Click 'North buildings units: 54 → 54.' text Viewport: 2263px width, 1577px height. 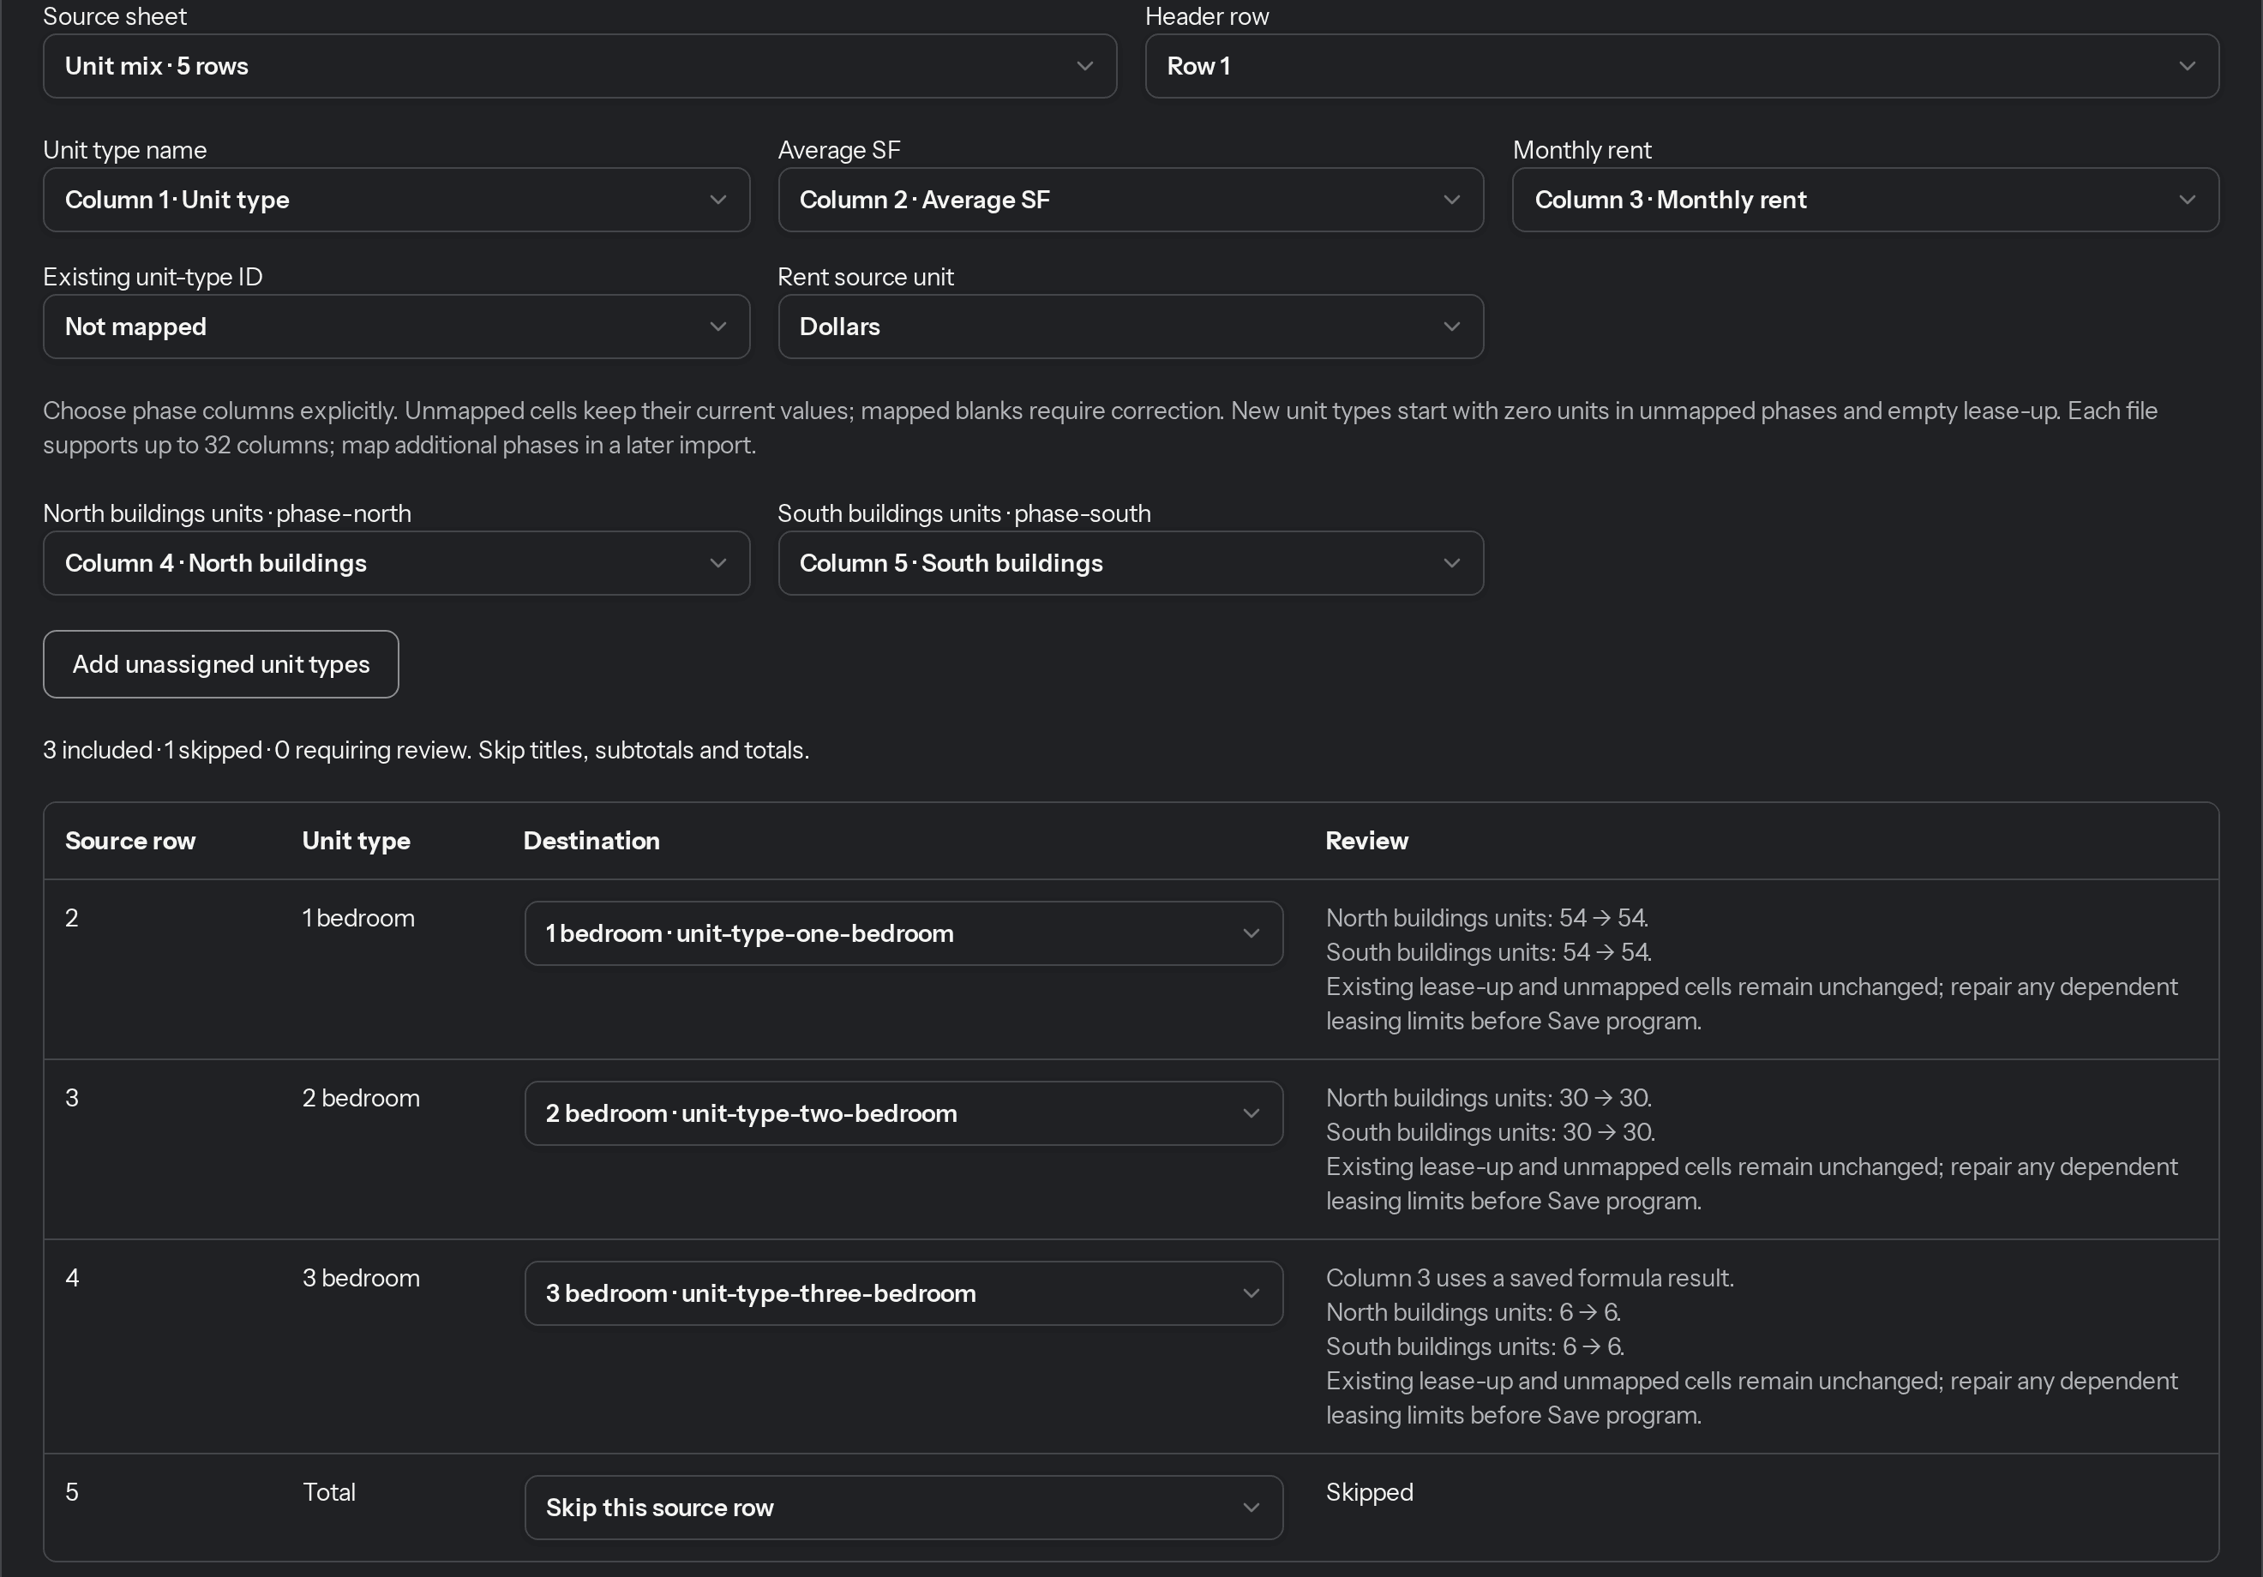coord(1486,919)
